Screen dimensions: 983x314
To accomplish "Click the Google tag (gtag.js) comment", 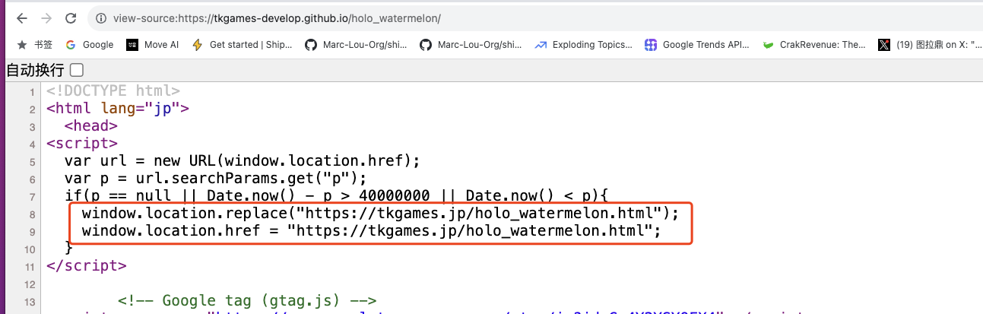I will pyautogui.click(x=248, y=301).
